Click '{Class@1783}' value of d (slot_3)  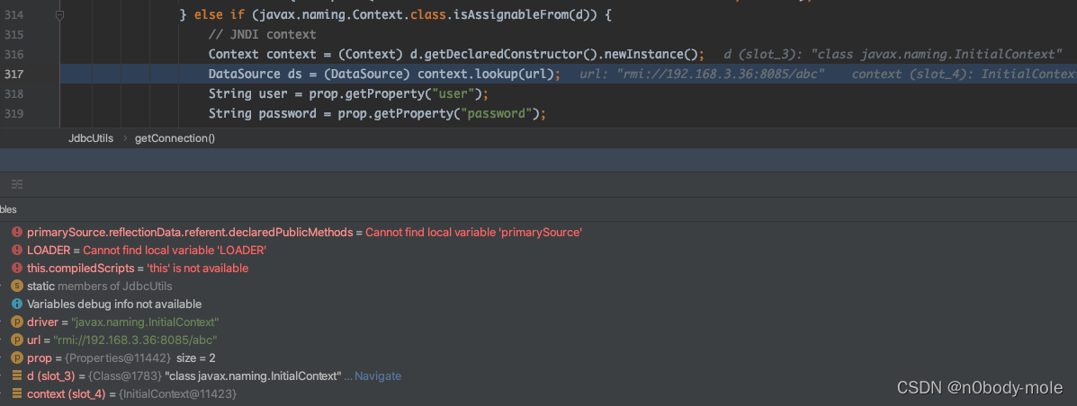point(125,375)
